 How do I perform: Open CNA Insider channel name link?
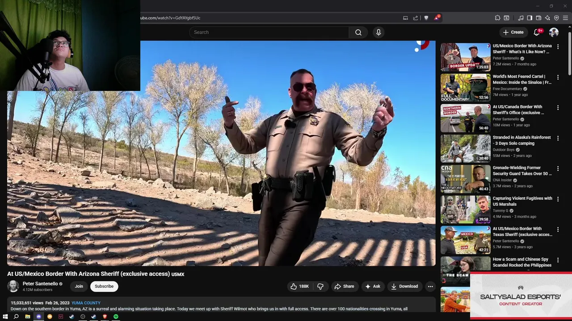click(x=502, y=180)
